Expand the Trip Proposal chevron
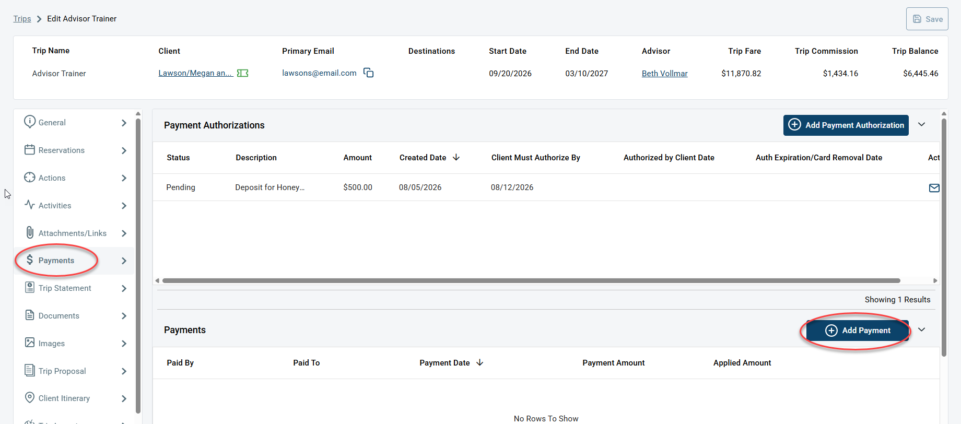Viewport: 961px width, 424px height. 124,371
